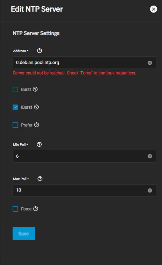Click into the Max Poll field
The width and height of the screenshot is (162, 265).
[84, 190]
